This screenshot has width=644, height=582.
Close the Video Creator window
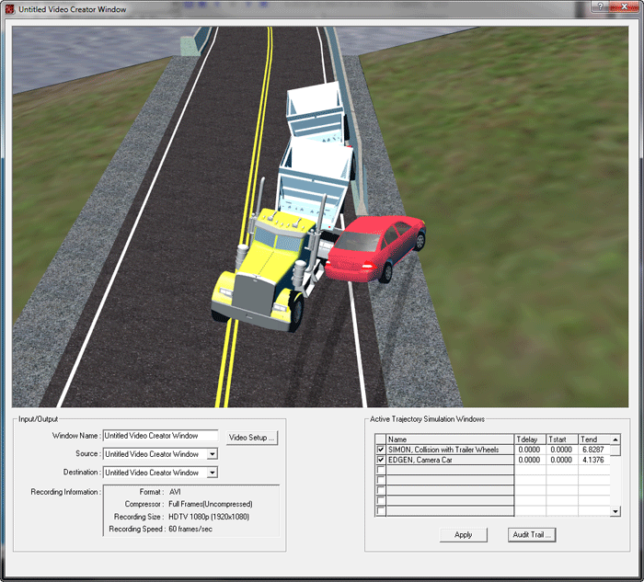pos(627,6)
